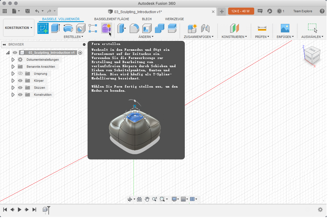Close the 03_Sculpting_Introduction document tab
Screen dimensions: 328x219
coord(213,12)
